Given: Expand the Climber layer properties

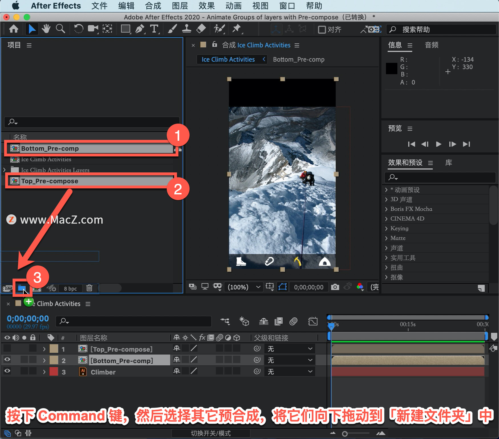Looking at the screenshot, I should click(x=44, y=372).
